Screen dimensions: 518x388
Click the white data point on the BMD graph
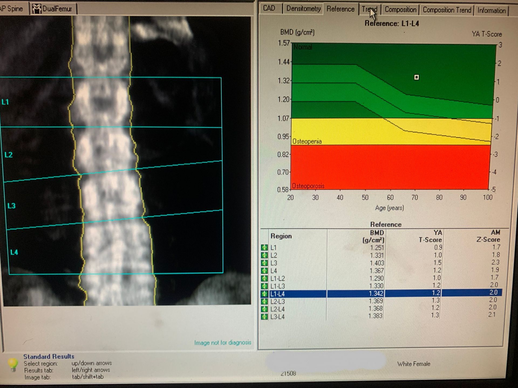pyautogui.click(x=416, y=77)
